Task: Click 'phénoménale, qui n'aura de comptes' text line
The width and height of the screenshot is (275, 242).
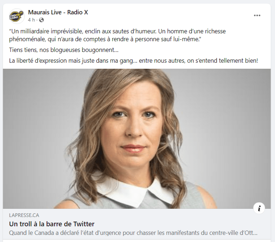Action: [105, 39]
